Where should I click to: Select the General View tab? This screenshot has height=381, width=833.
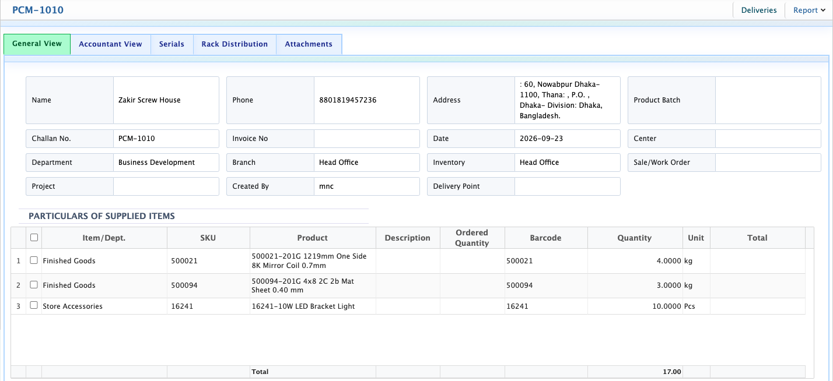(x=37, y=44)
